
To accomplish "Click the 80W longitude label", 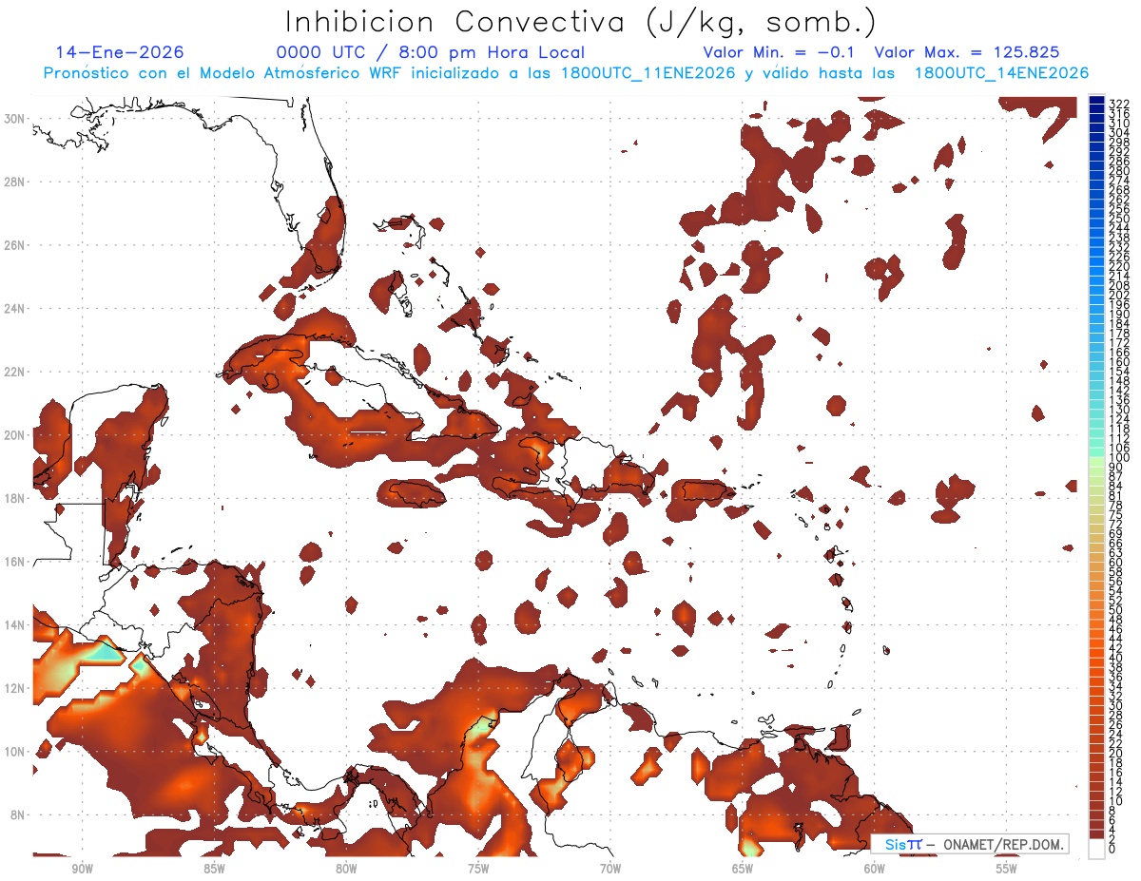I will click(x=346, y=869).
